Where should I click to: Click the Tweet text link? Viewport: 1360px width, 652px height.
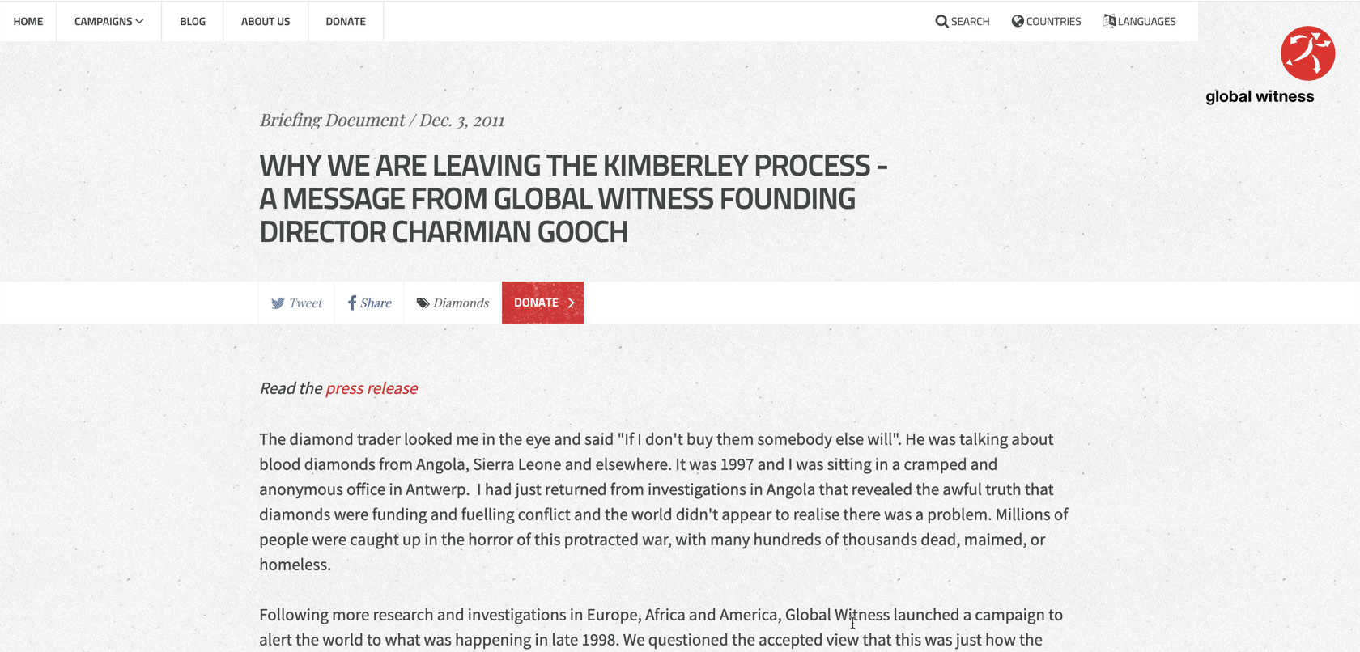pyautogui.click(x=305, y=303)
